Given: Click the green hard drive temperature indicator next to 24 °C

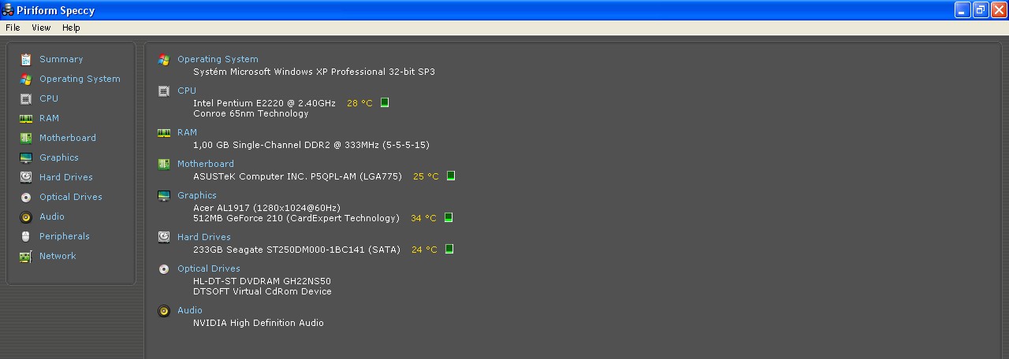Looking at the screenshot, I should click(449, 250).
